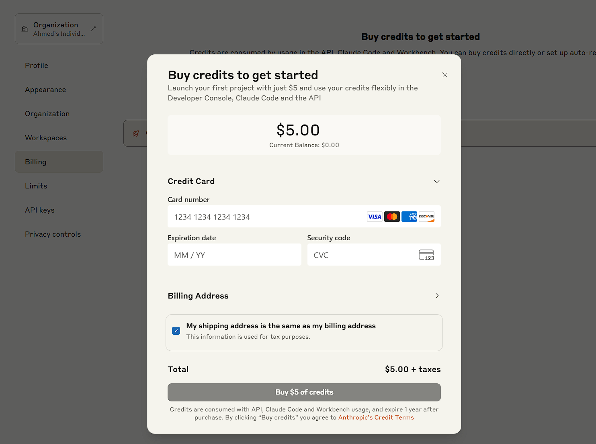Click the Visa card icon
This screenshot has width=596, height=444.
click(x=375, y=217)
